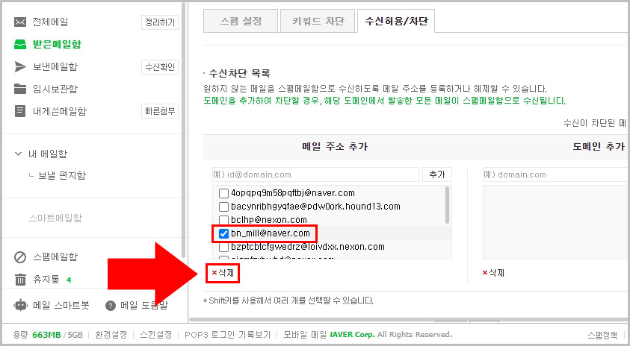
Task: Open 전체메일 envelope icon
Action: [x=20, y=22]
